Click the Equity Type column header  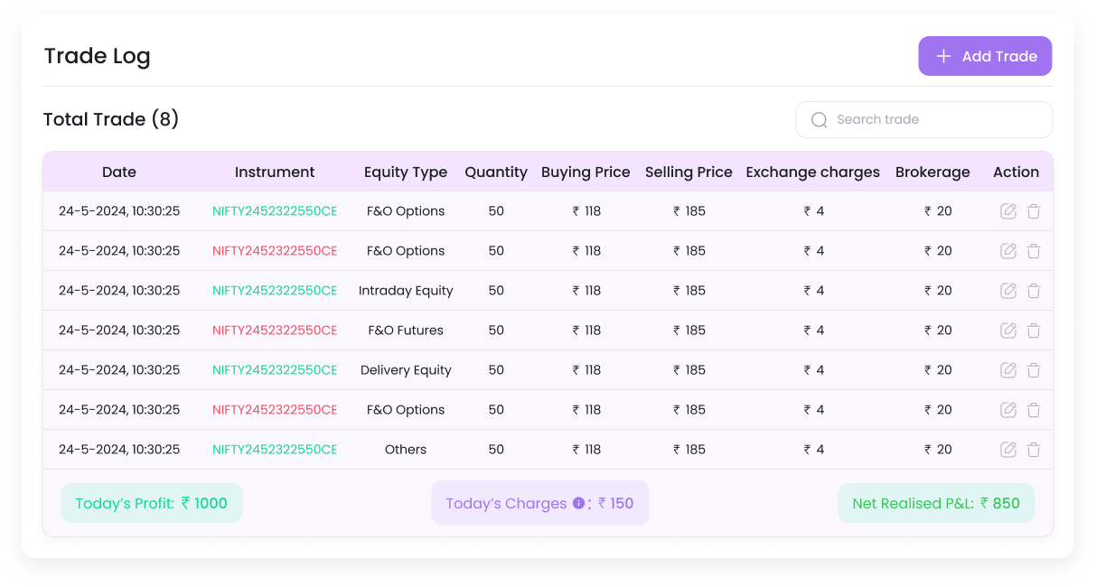click(x=406, y=172)
